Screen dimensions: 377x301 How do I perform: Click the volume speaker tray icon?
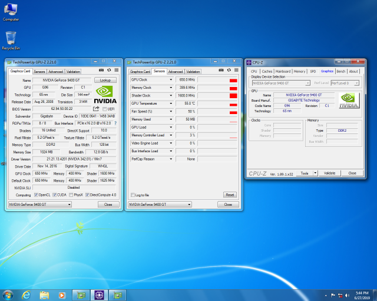pos(347,296)
